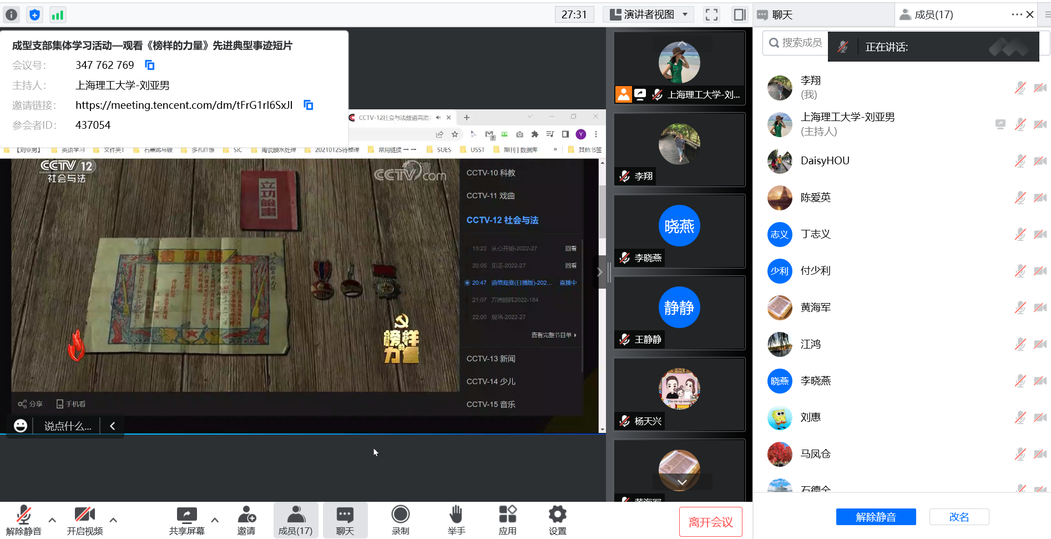The width and height of the screenshot is (1051, 539).
Task: Select CCTV-15 音乐 channel
Action: pos(491,404)
